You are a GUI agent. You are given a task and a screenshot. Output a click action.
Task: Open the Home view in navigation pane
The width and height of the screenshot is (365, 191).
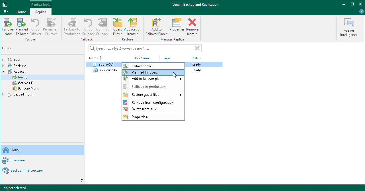pos(42,150)
